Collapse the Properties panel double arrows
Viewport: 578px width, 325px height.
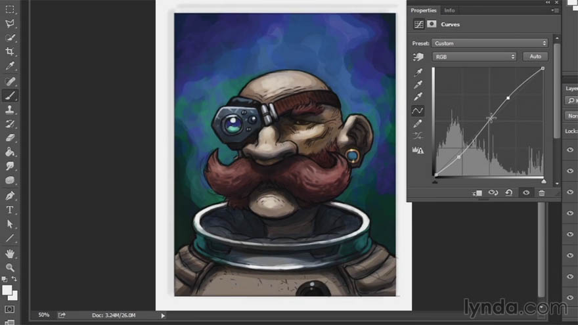(548, 3)
